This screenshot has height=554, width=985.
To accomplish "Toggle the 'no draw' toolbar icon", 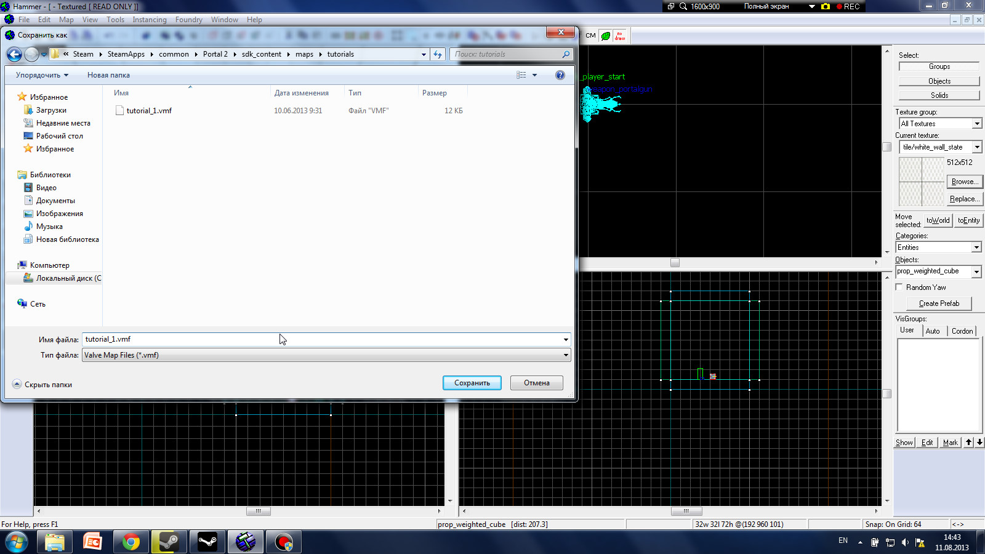I will (x=620, y=36).
